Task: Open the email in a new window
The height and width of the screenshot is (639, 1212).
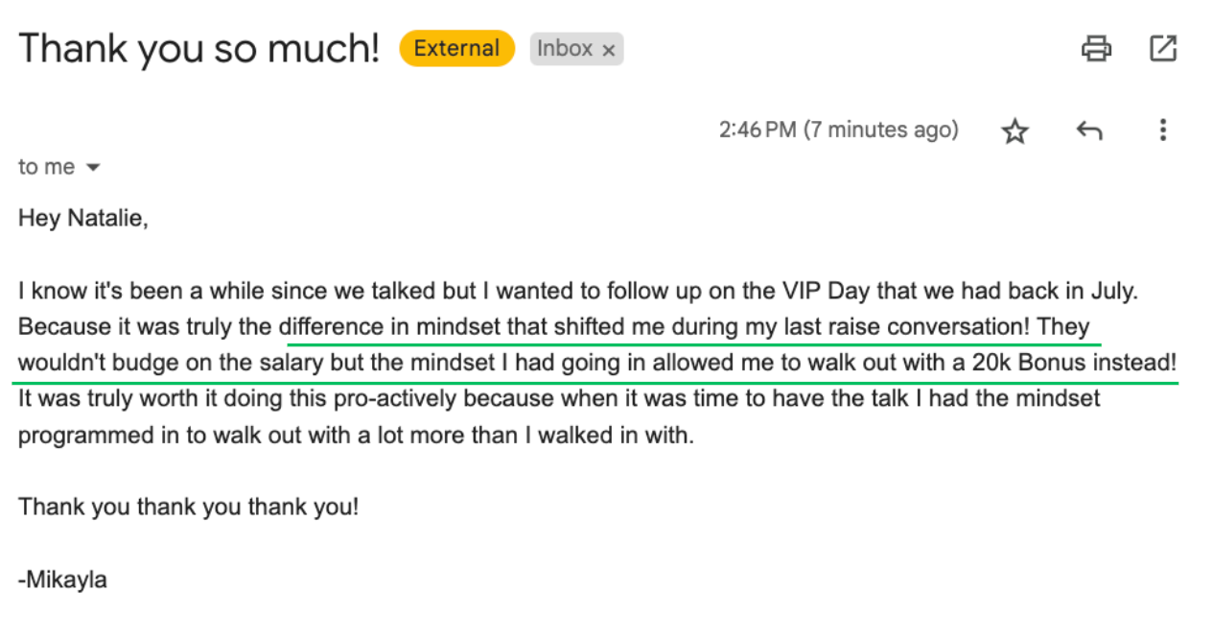Action: click(1162, 48)
